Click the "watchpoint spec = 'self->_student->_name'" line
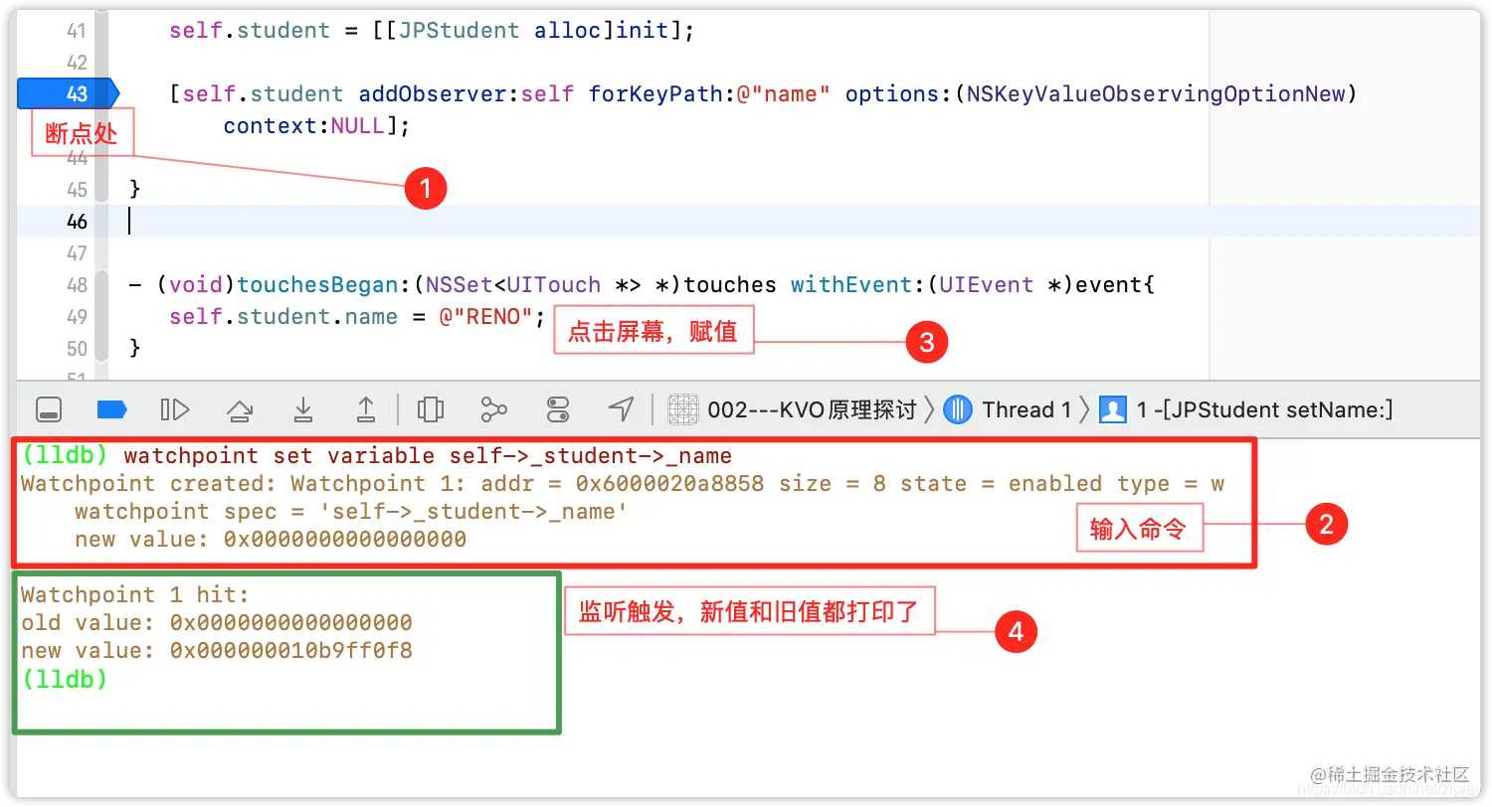The height and width of the screenshot is (807, 1492). 351,512
